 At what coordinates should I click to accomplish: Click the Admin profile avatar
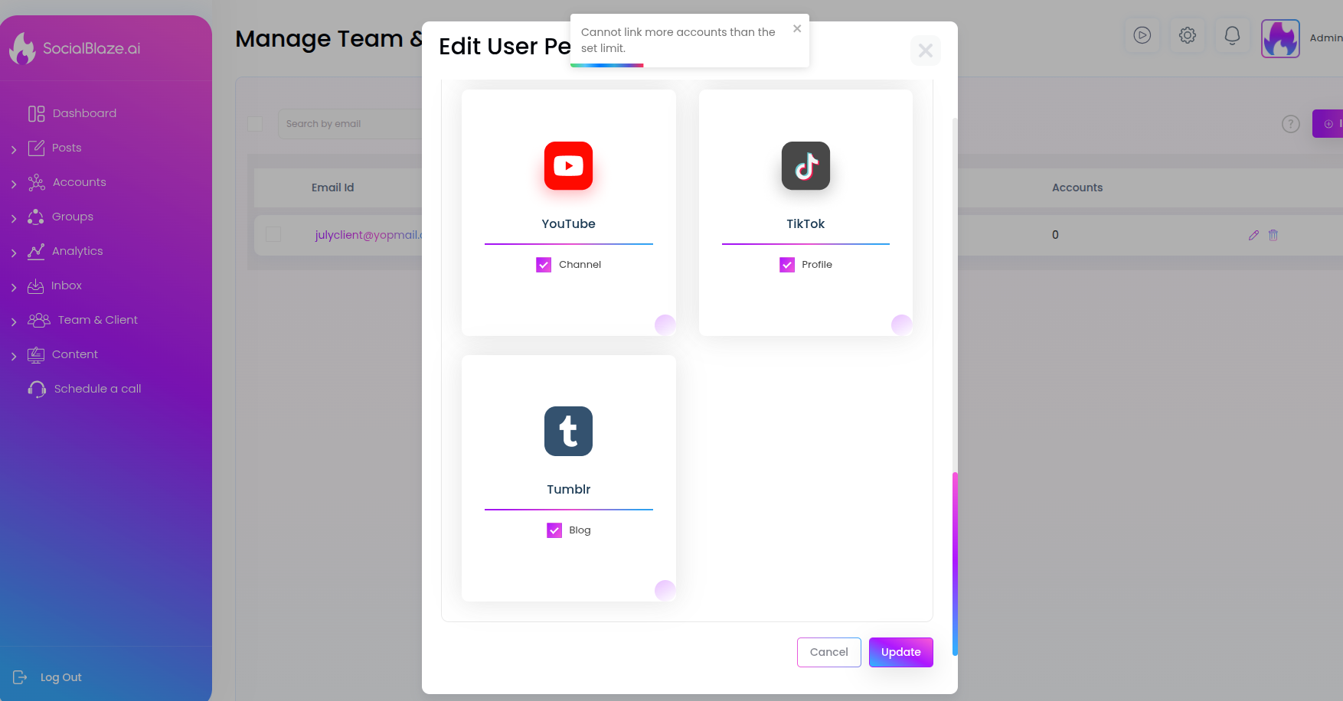(1280, 38)
